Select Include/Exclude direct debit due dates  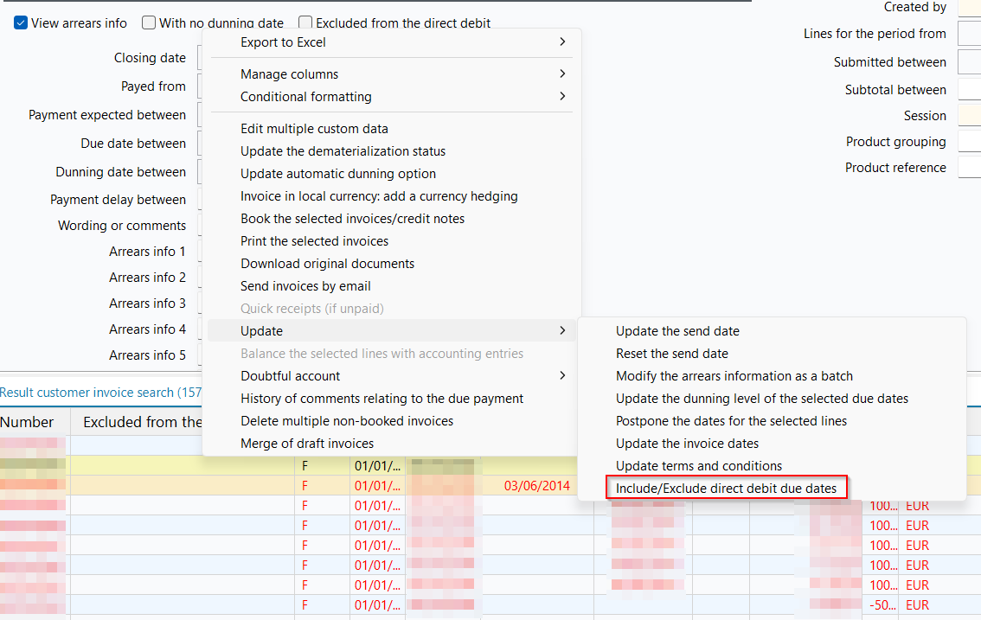[x=726, y=489]
